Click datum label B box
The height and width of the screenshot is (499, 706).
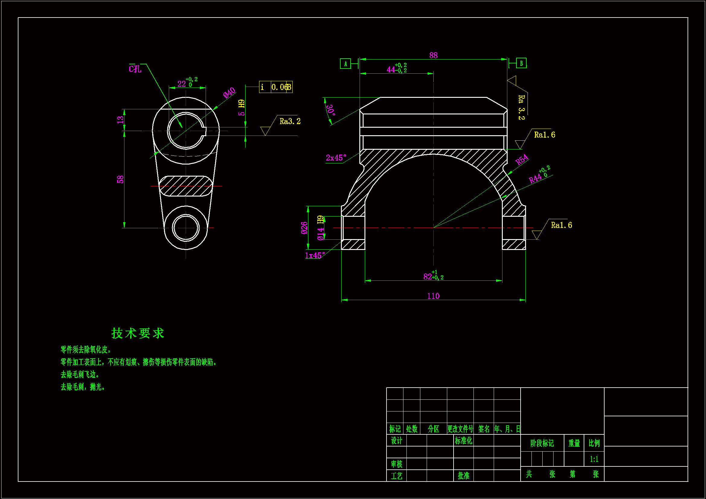(x=521, y=63)
